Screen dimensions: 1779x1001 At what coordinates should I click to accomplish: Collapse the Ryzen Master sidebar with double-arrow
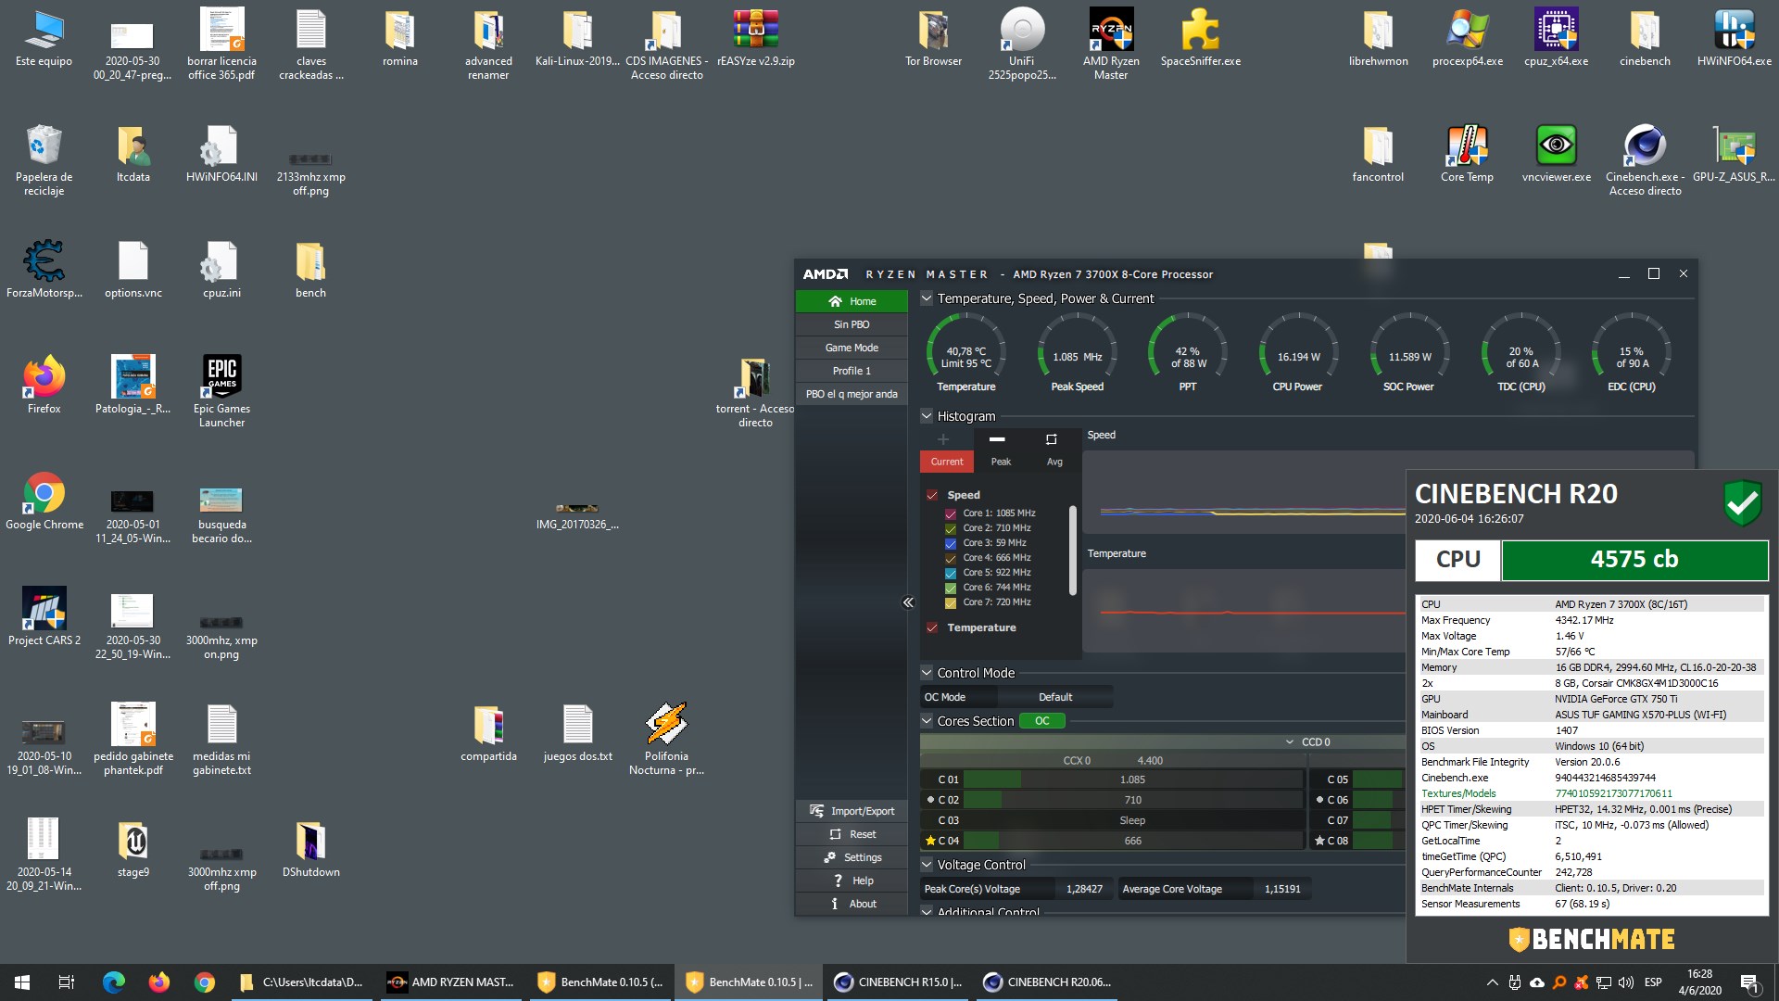point(908,602)
